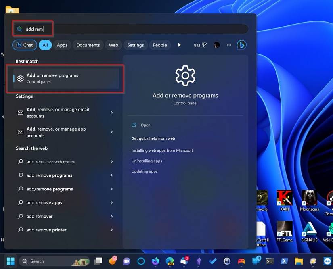Select the Moonscars desktop shortcut

coord(310,201)
